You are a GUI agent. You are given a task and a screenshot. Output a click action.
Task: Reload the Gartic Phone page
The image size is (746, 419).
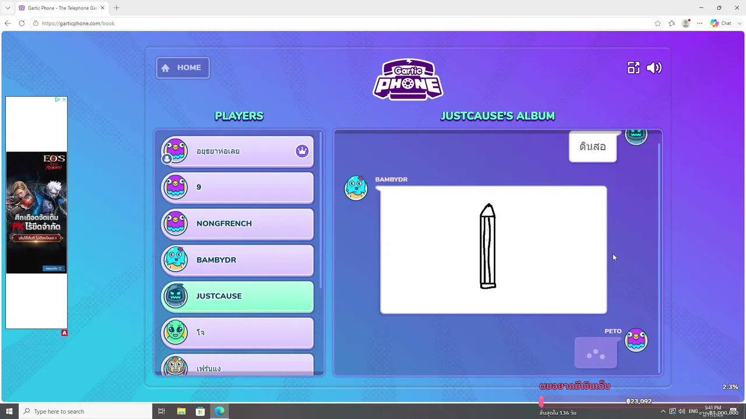[22, 23]
